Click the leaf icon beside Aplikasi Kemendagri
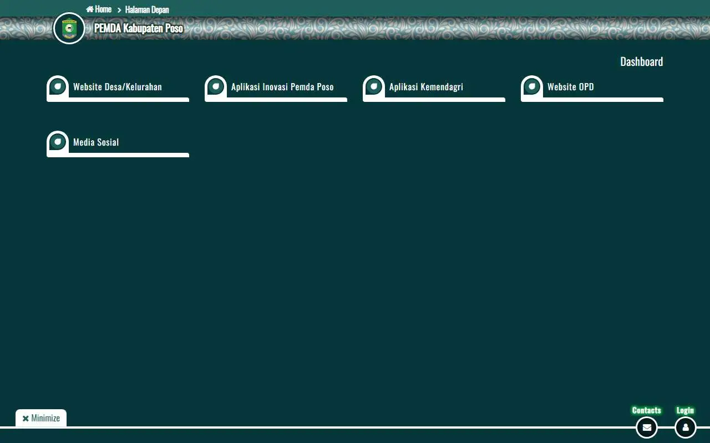The width and height of the screenshot is (710, 443). coord(374,87)
